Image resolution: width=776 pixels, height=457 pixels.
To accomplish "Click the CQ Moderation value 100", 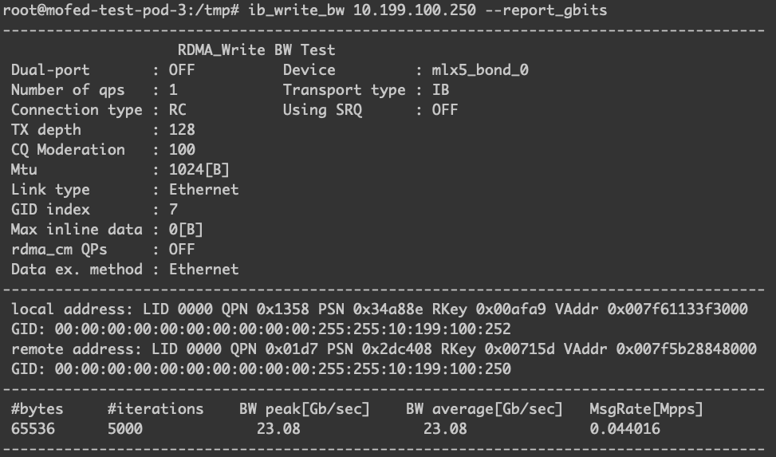I will (x=182, y=150).
